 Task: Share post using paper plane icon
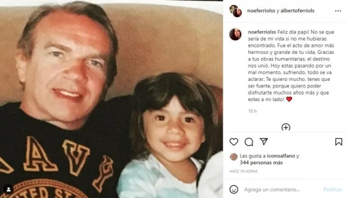tap(264, 142)
